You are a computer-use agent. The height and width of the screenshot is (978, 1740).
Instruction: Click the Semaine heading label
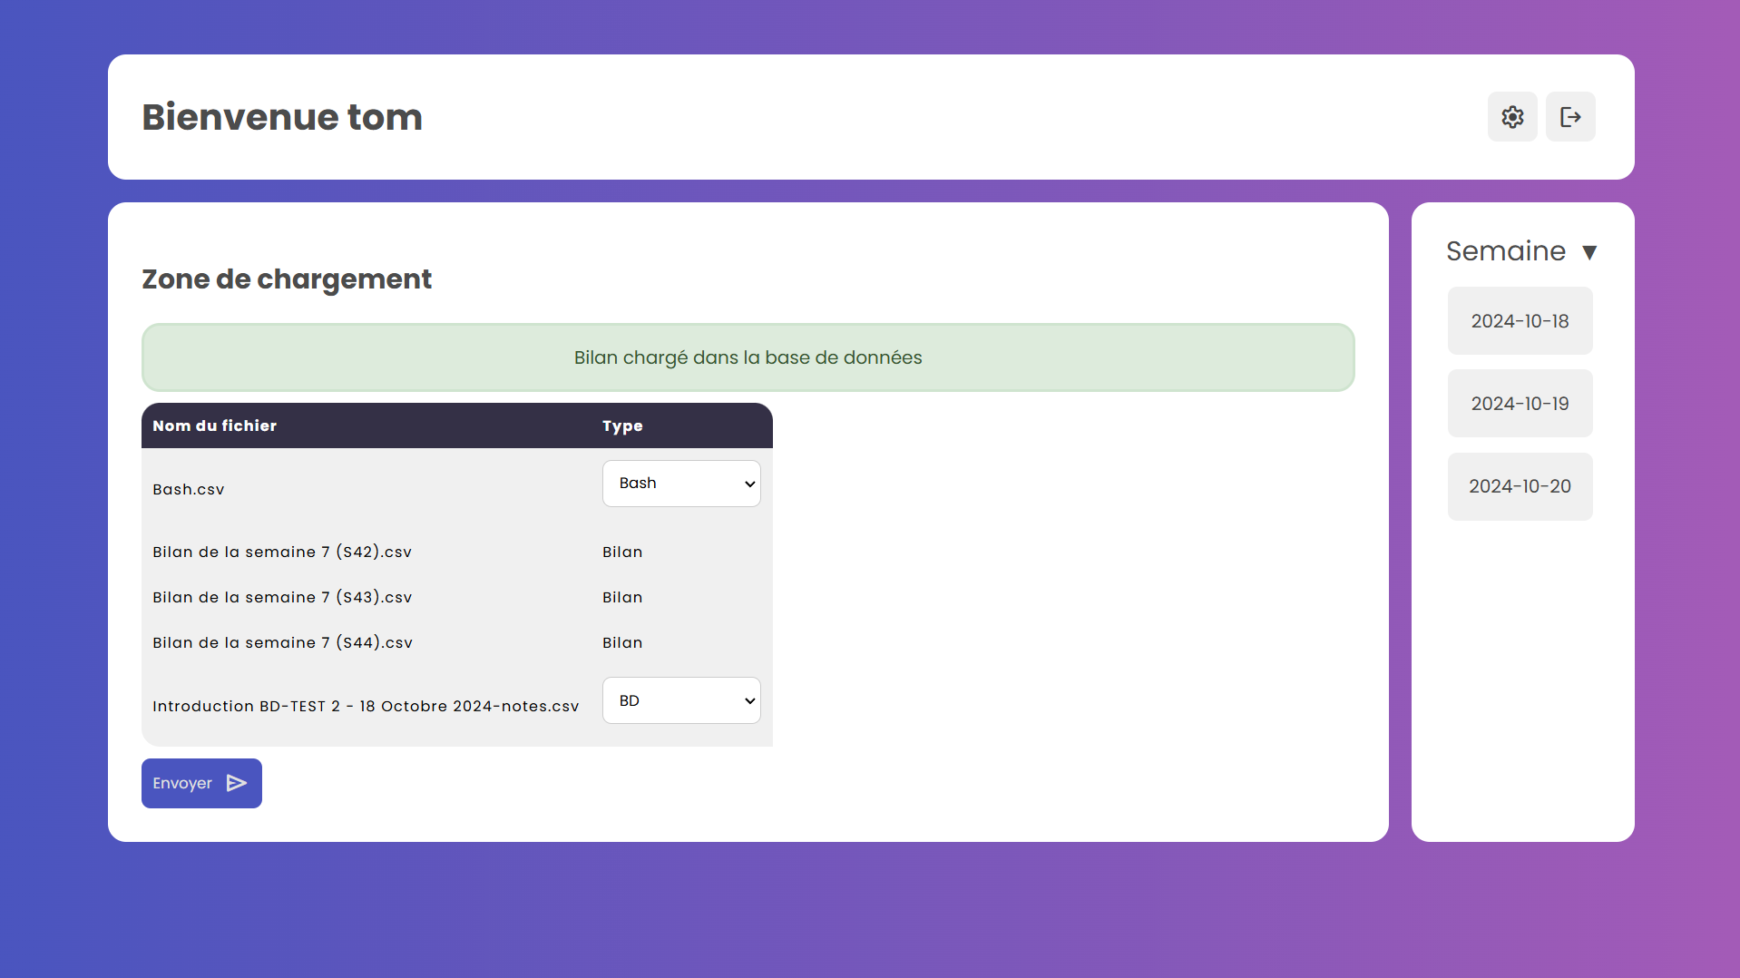pos(1505,251)
